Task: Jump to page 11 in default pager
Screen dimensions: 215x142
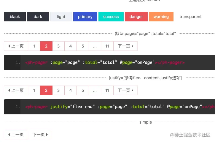Action: (107, 46)
